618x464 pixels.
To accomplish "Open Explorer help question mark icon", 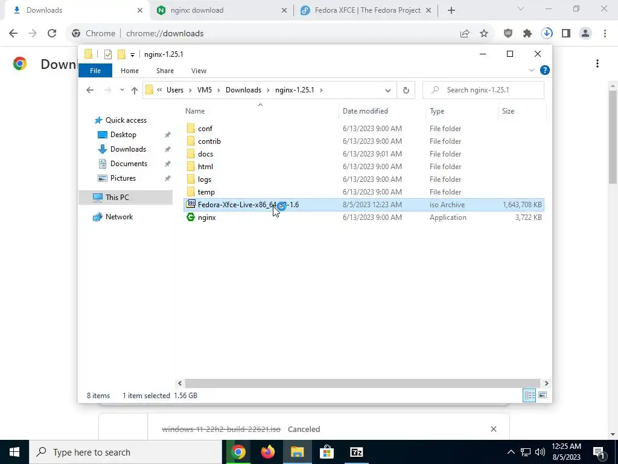I will tap(545, 70).
